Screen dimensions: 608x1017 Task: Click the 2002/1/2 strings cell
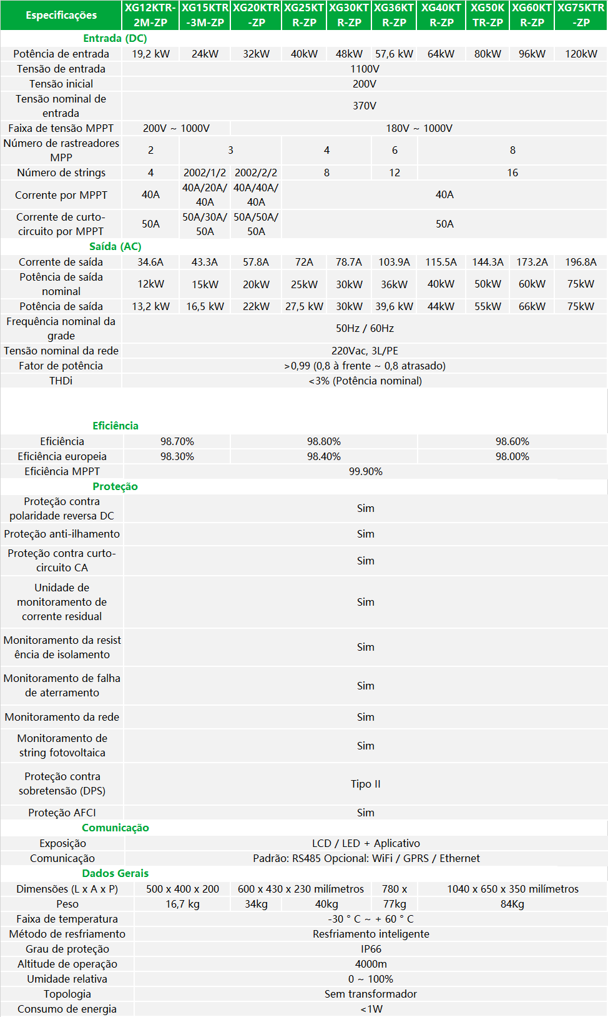pyautogui.click(x=205, y=173)
